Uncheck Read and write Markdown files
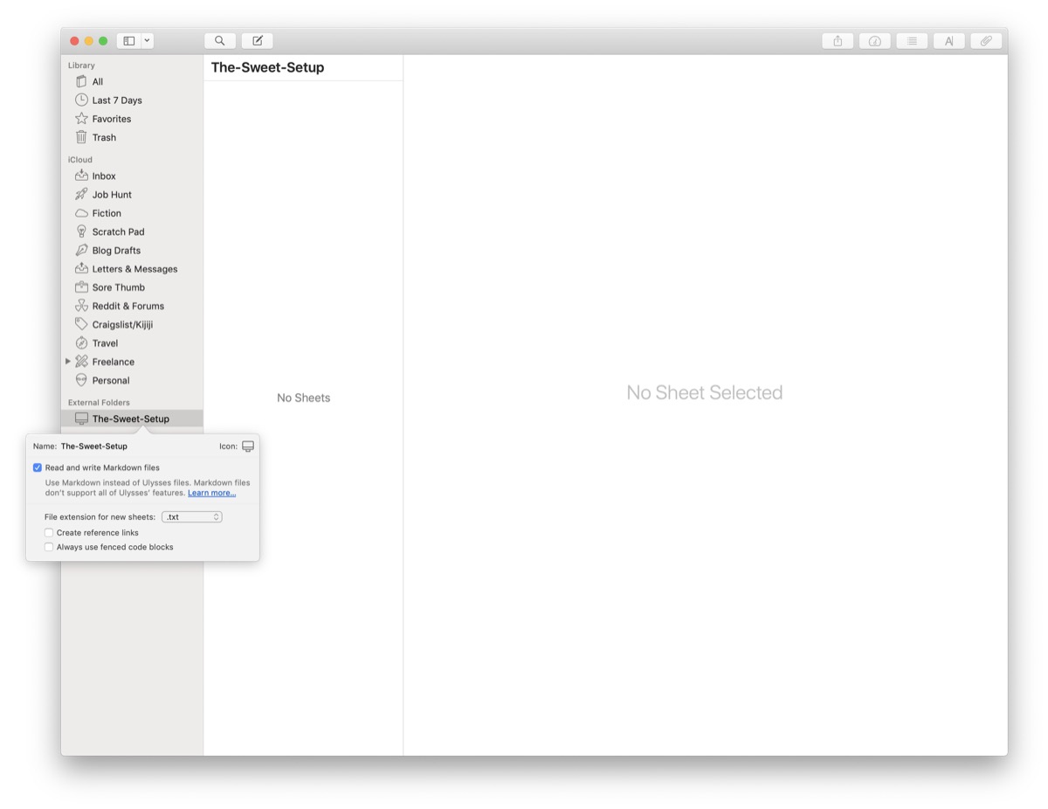1048x809 pixels. (x=38, y=467)
